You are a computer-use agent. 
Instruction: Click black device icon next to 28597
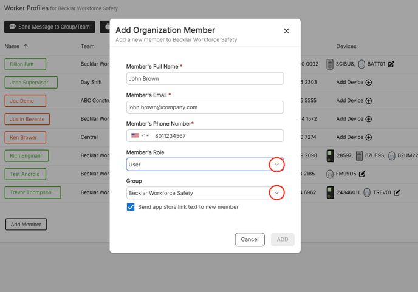330,156
